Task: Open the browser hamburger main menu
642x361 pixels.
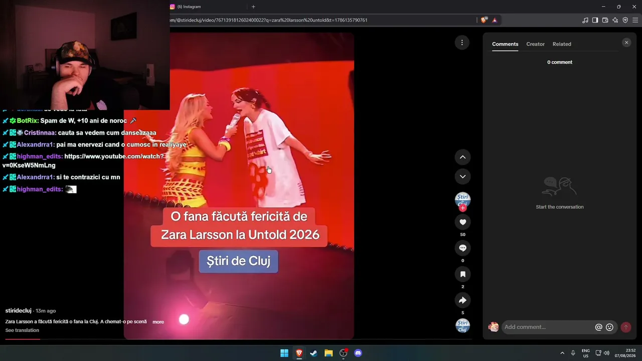Action: (x=635, y=20)
